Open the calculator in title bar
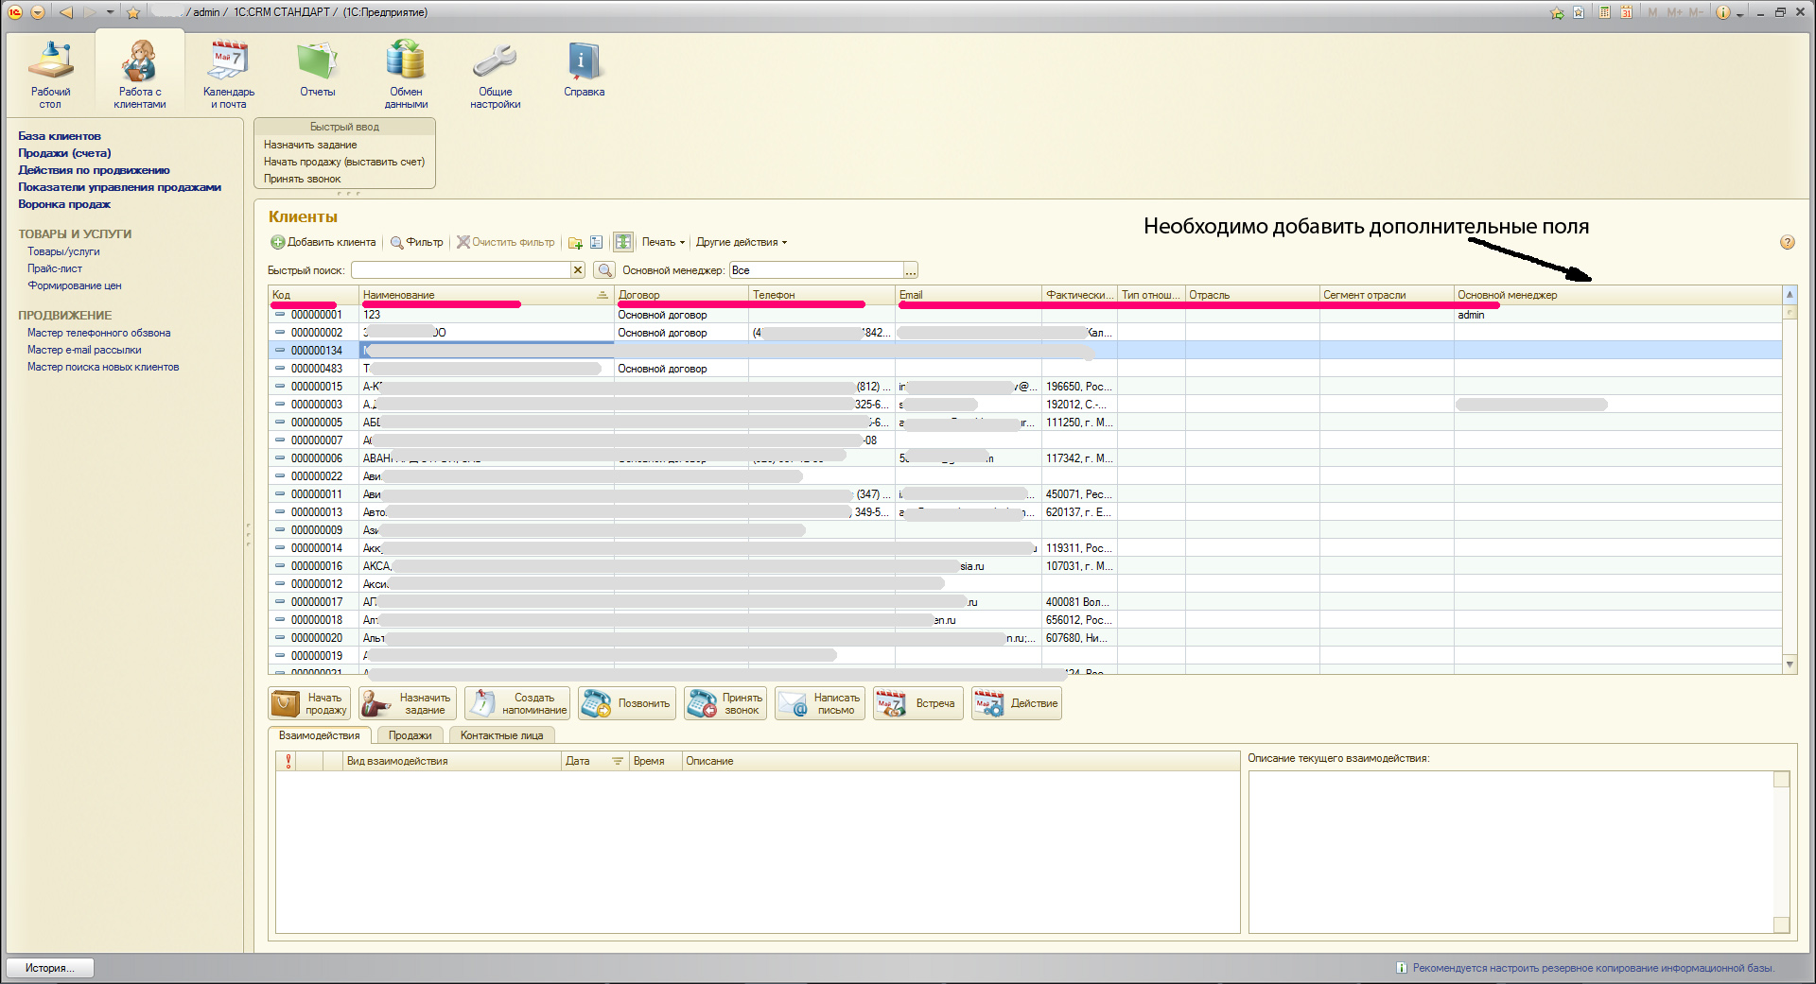The width and height of the screenshot is (1816, 984). tap(1605, 12)
